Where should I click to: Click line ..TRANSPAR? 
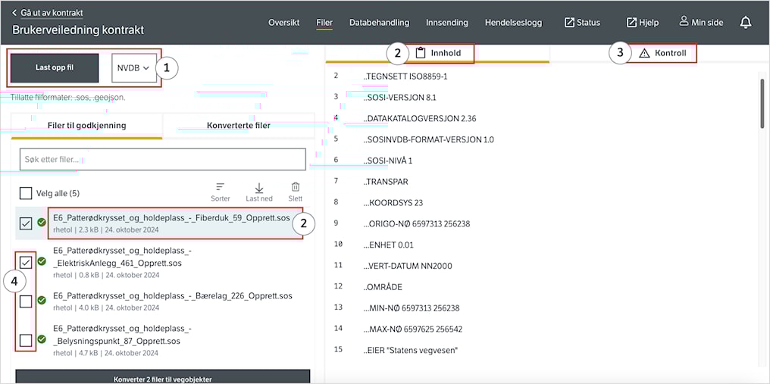click(x=386, y=182)
